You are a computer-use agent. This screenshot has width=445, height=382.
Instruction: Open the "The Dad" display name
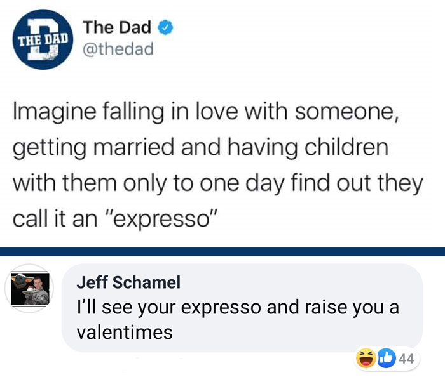pyautogui.click(x=117, y=27)
